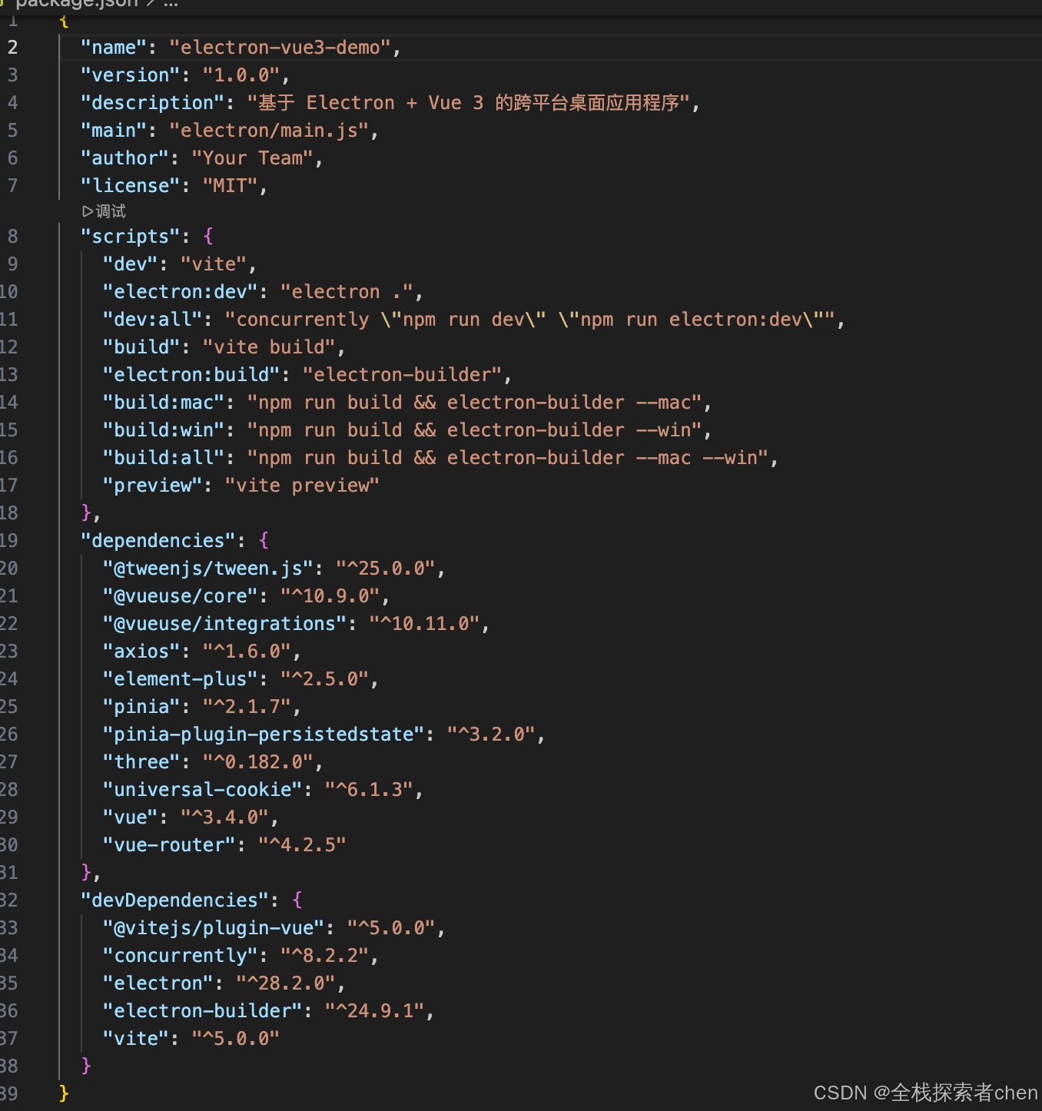Click the "concurrently" key in devDependencies

tap(181, 956)
